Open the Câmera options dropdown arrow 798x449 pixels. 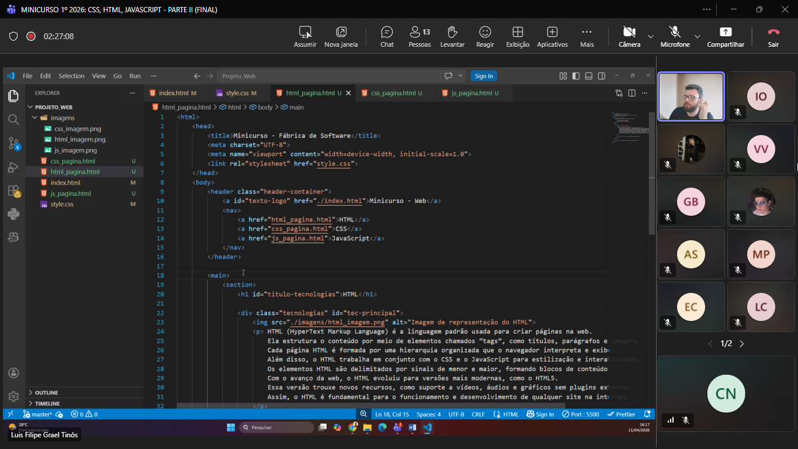coord(651,36)
